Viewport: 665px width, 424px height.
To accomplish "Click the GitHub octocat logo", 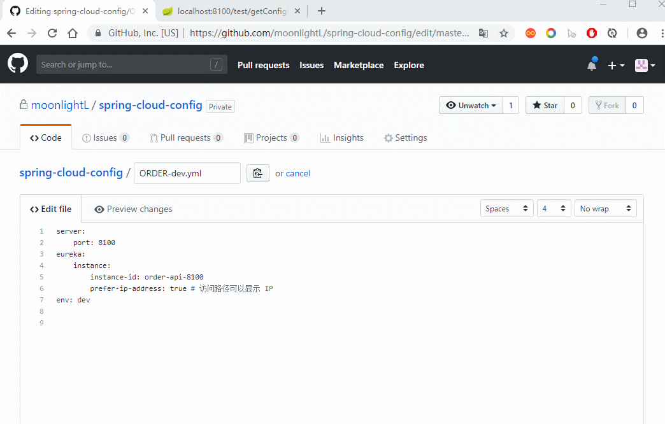I will pyautogui.click(x=18, y=64).
